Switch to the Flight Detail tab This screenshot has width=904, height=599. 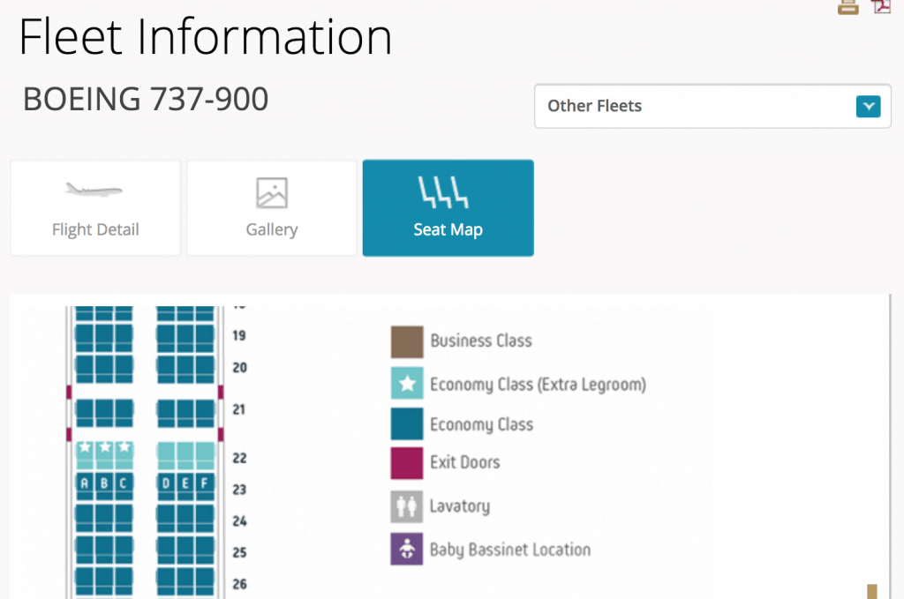(x=95, y=208)
